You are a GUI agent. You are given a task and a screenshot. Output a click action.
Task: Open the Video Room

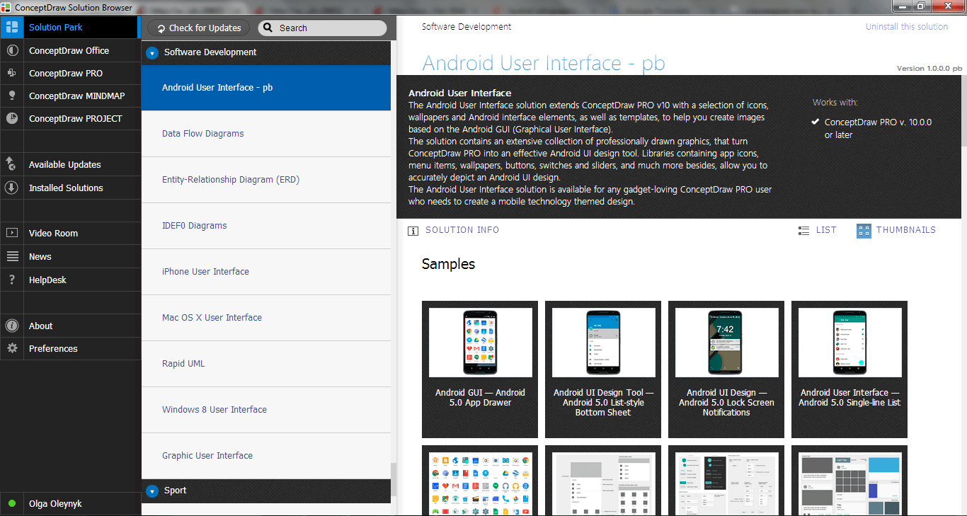[x=52, y=233]
